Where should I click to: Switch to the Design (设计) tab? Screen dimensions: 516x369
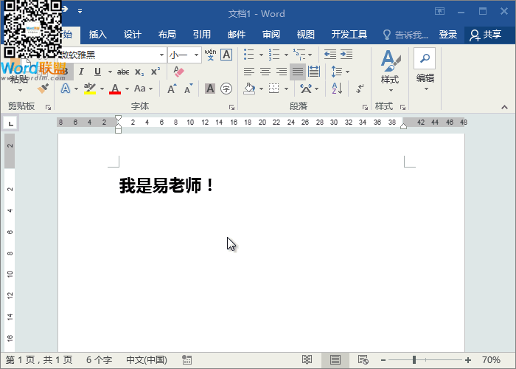(x=133, y=34)
